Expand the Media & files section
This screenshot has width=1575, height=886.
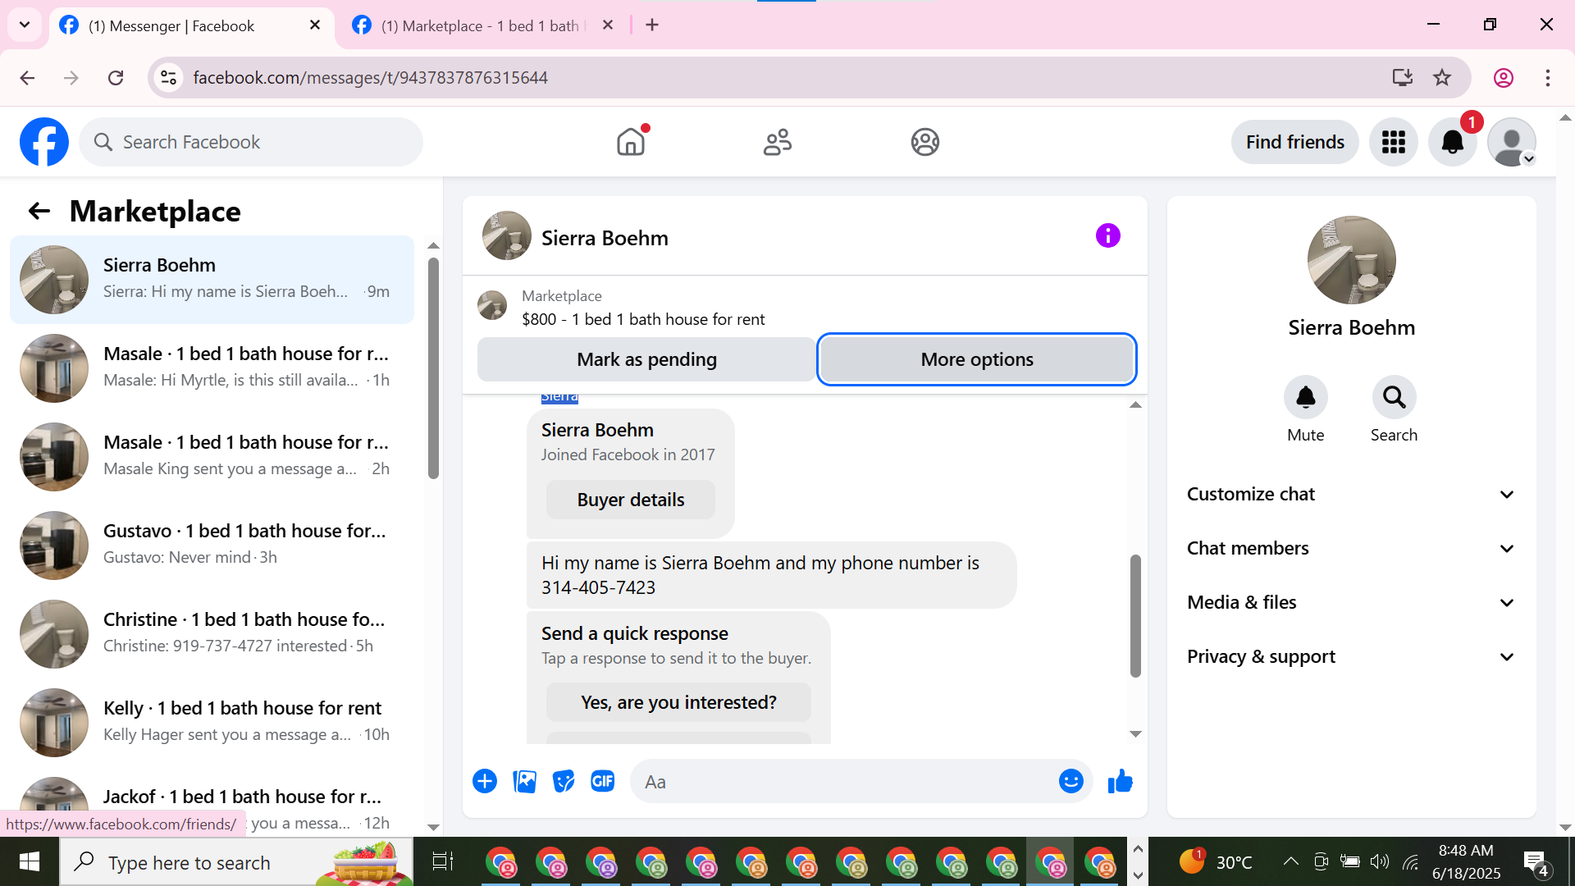1351,602
